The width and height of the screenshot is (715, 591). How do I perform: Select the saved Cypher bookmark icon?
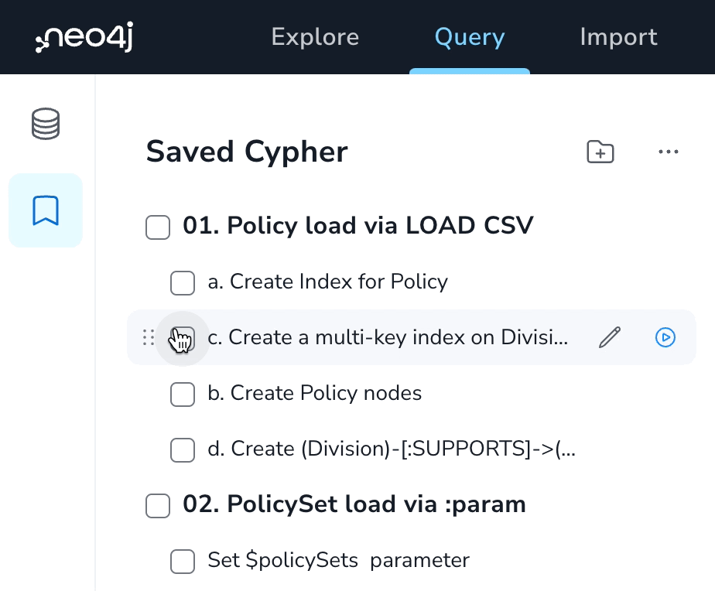click(46, 210)
